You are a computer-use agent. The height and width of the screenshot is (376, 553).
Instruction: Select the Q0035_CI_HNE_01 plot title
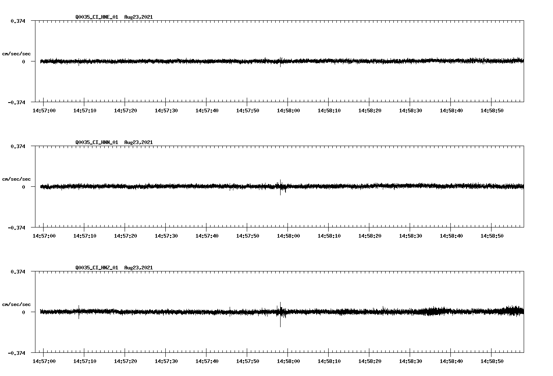tap(114, 17)
